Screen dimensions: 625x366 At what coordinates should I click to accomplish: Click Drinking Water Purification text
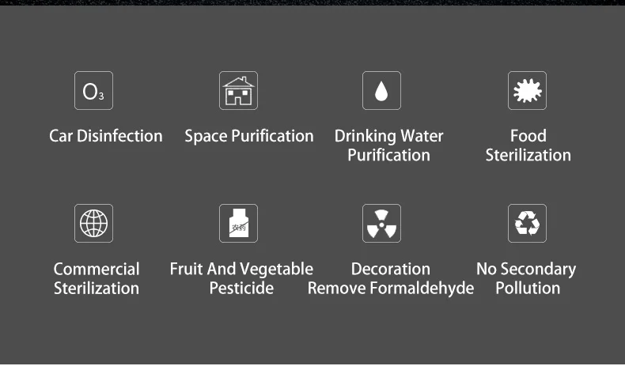click(x=388, y=145)
